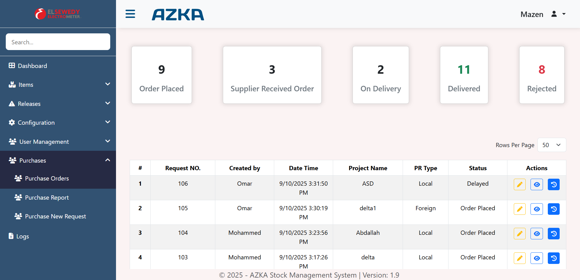
Task: Click the history icon for request 105
Action: 554,209
